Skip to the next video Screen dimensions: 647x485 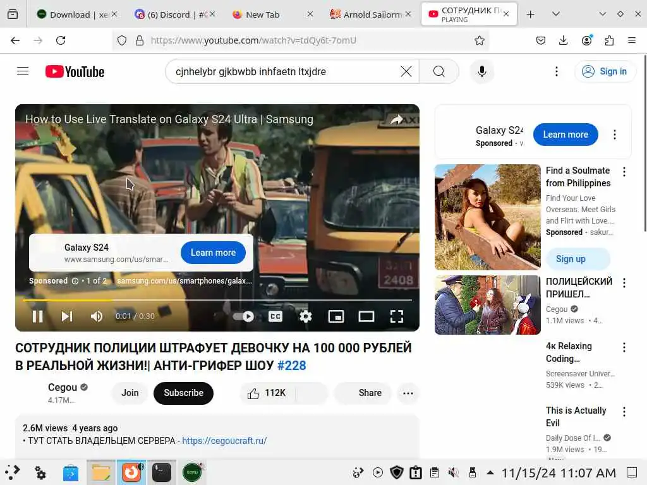click(x=67, y=316)
